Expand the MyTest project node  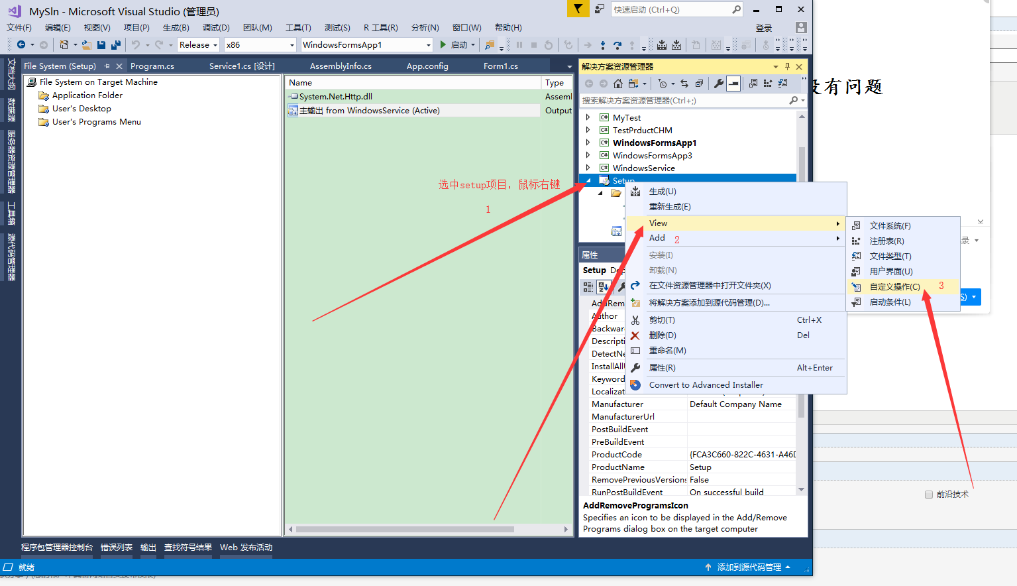tap(588, 117)
